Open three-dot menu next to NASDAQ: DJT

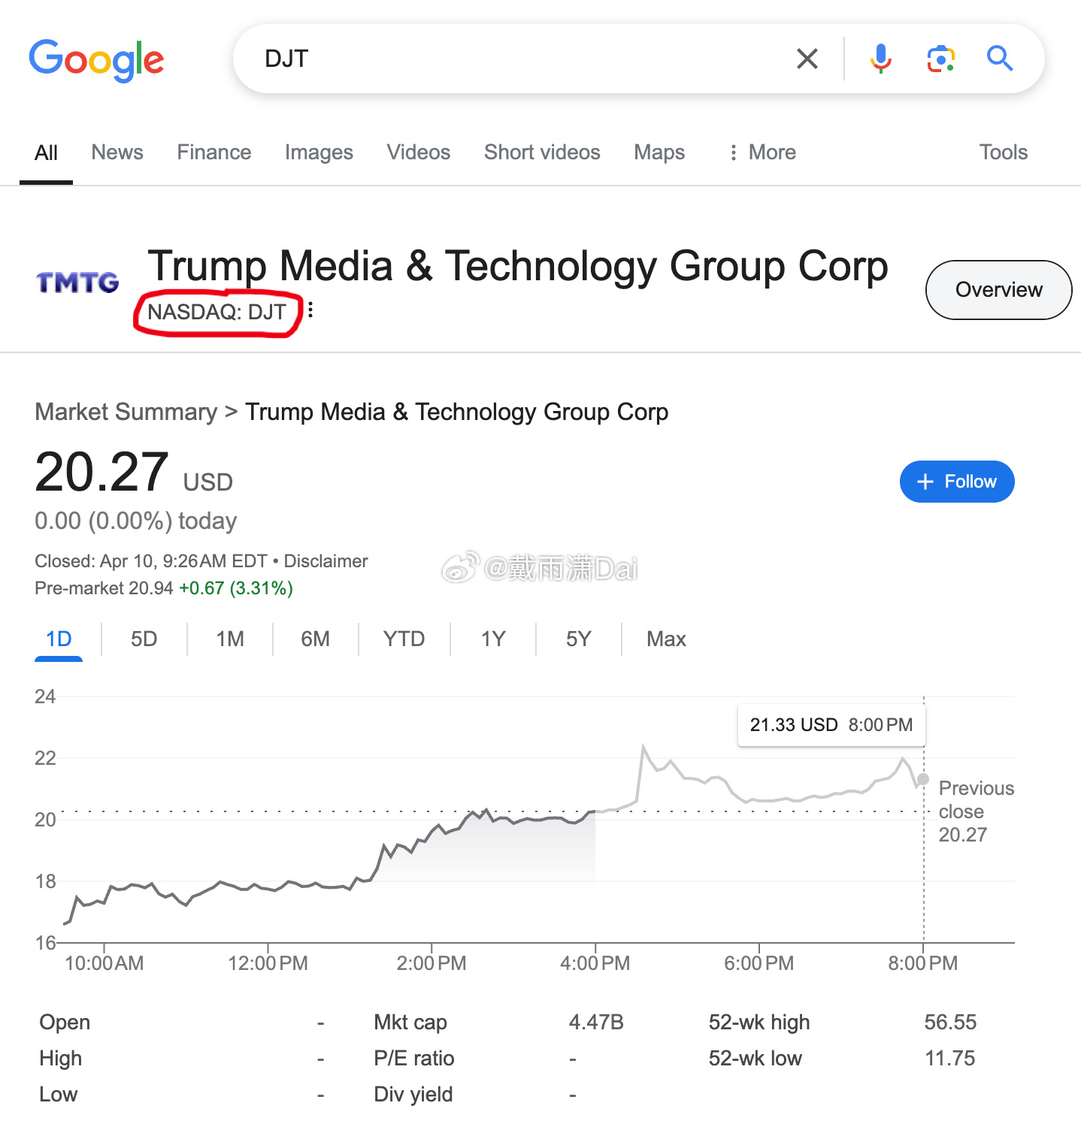tap(310, 310)
